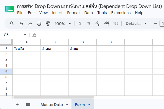Select row 3 header
This screenshot has width=164, height=109.
pos(6,60)
